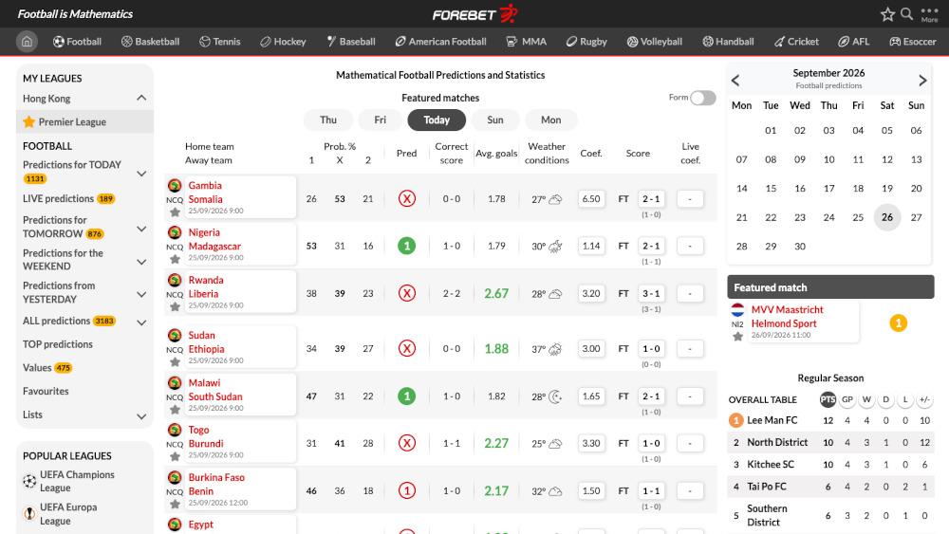The width and height of the screenshot is (949, 534).
Task: Select the L table column toggle
Action: coord(904,399)
